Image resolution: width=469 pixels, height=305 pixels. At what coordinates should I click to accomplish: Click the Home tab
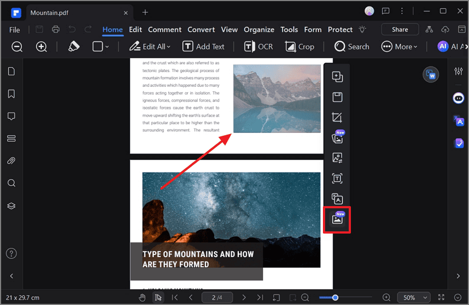[x=113, y=30]
